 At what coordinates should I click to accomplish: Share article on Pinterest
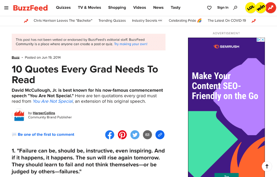click(122, 135)
